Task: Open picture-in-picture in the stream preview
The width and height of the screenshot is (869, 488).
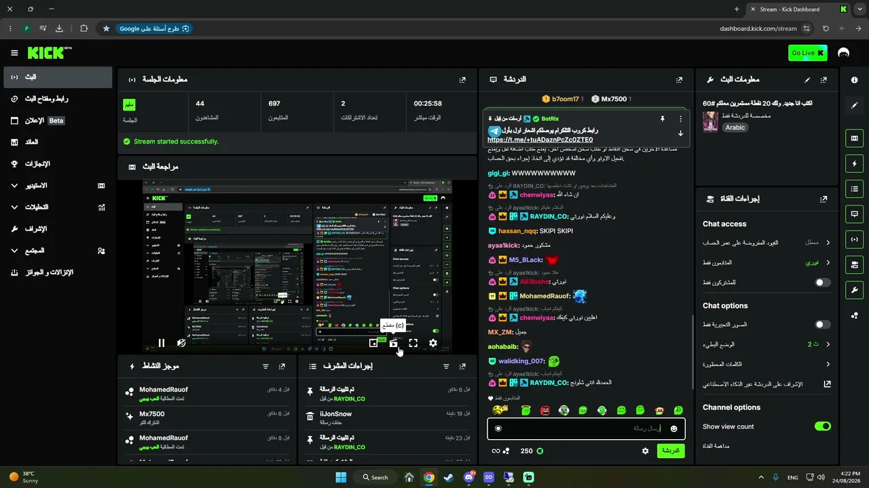Action: click(373, 343)
